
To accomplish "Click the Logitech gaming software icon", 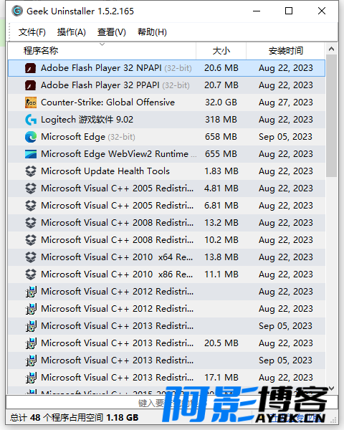I will [x=30, y=120].
